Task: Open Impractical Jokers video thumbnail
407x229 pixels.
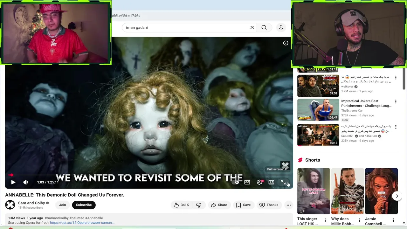Action: point(318,110)
